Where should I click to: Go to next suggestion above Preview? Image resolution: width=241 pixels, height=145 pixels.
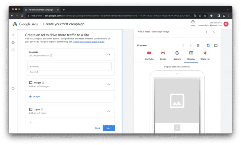[x=214, y=32]
